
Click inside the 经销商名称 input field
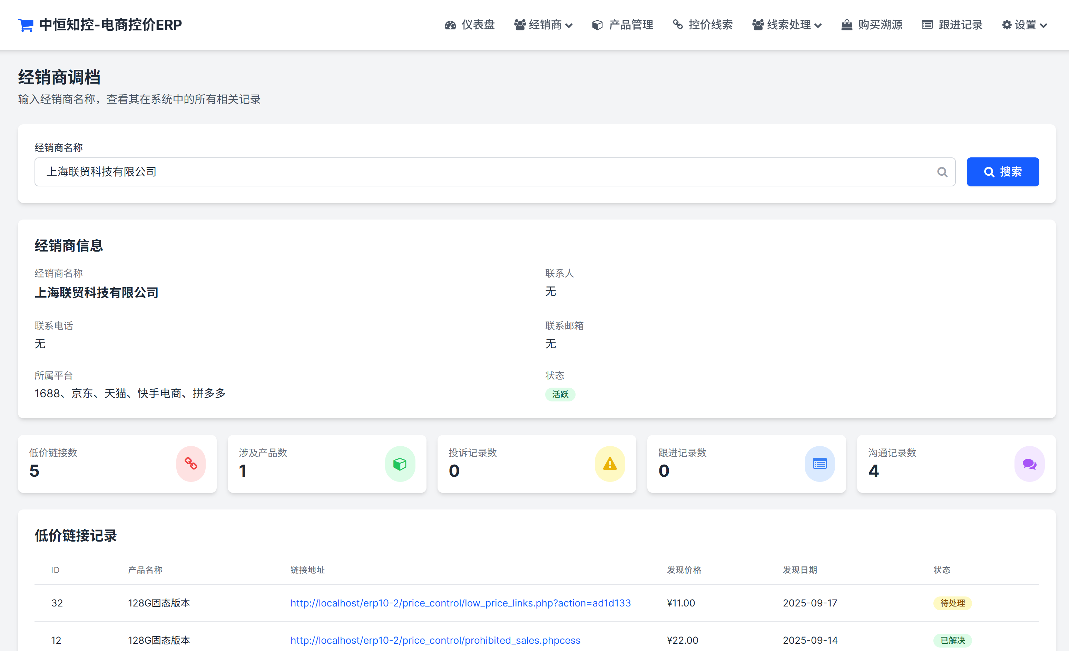point(304,172)
